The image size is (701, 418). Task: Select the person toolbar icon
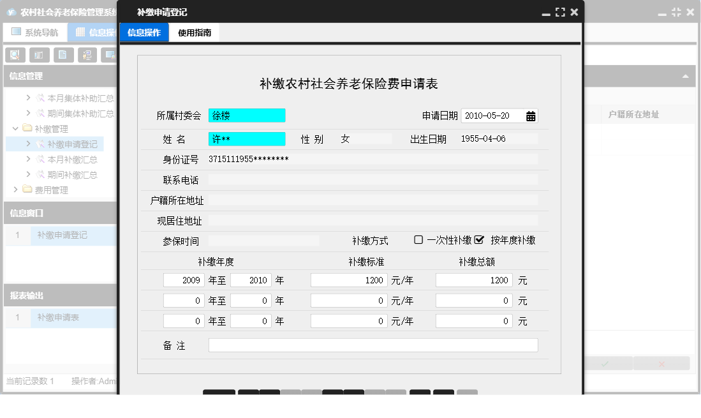click(x=87, y=55)
